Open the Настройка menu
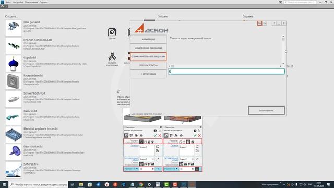The height and width of the screenshot is (188, 334). tap(18, 2)
